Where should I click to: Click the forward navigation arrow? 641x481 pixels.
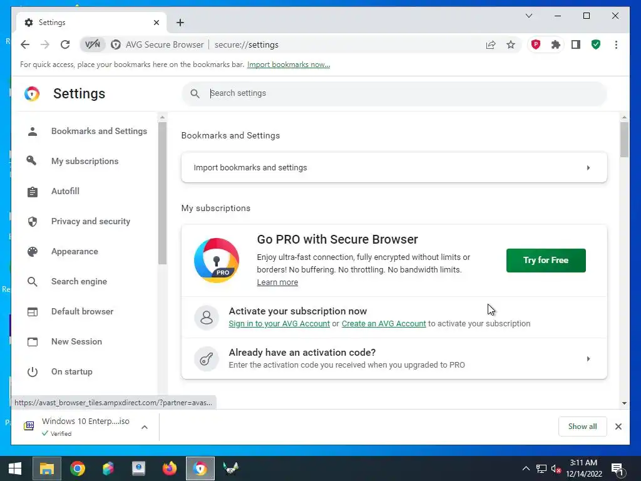[45, 44]
